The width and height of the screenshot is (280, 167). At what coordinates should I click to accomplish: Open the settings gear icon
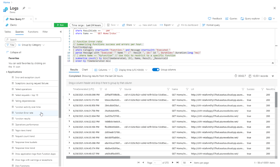point(265,19)
